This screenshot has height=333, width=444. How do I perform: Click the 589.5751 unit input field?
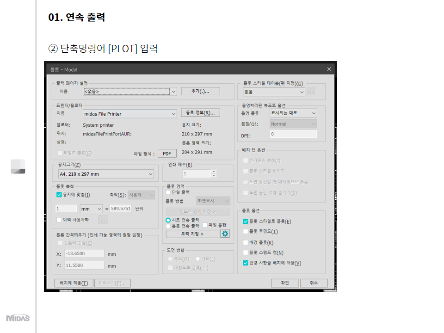121,209
